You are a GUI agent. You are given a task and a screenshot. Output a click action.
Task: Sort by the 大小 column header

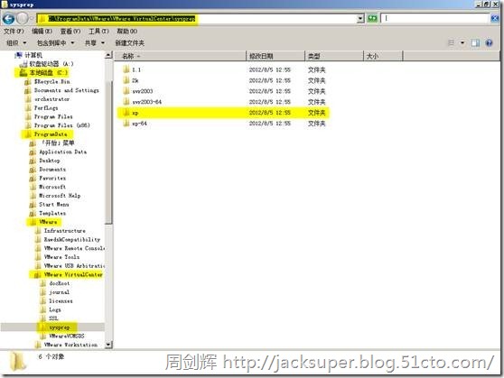(x=383, y=56)
